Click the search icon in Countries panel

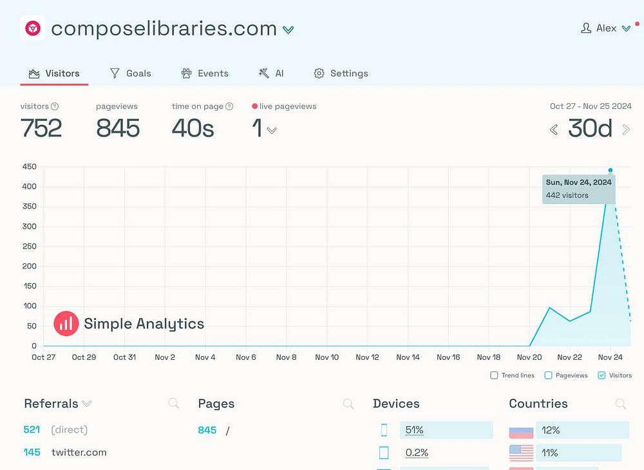(620, 404)
